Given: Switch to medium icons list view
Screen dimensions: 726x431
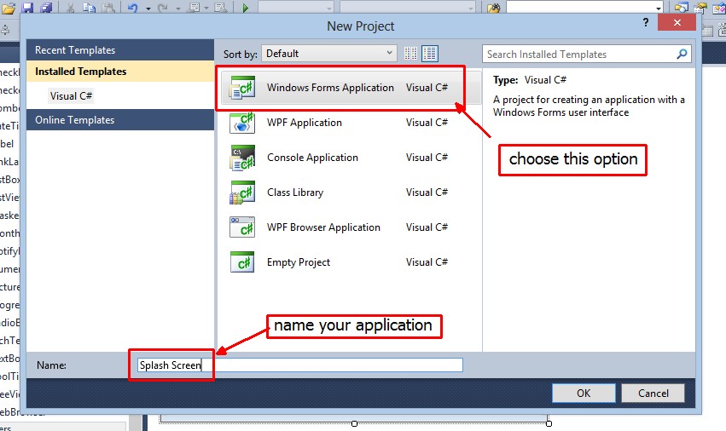Looking at the screenshot, I should click(430, 54).
